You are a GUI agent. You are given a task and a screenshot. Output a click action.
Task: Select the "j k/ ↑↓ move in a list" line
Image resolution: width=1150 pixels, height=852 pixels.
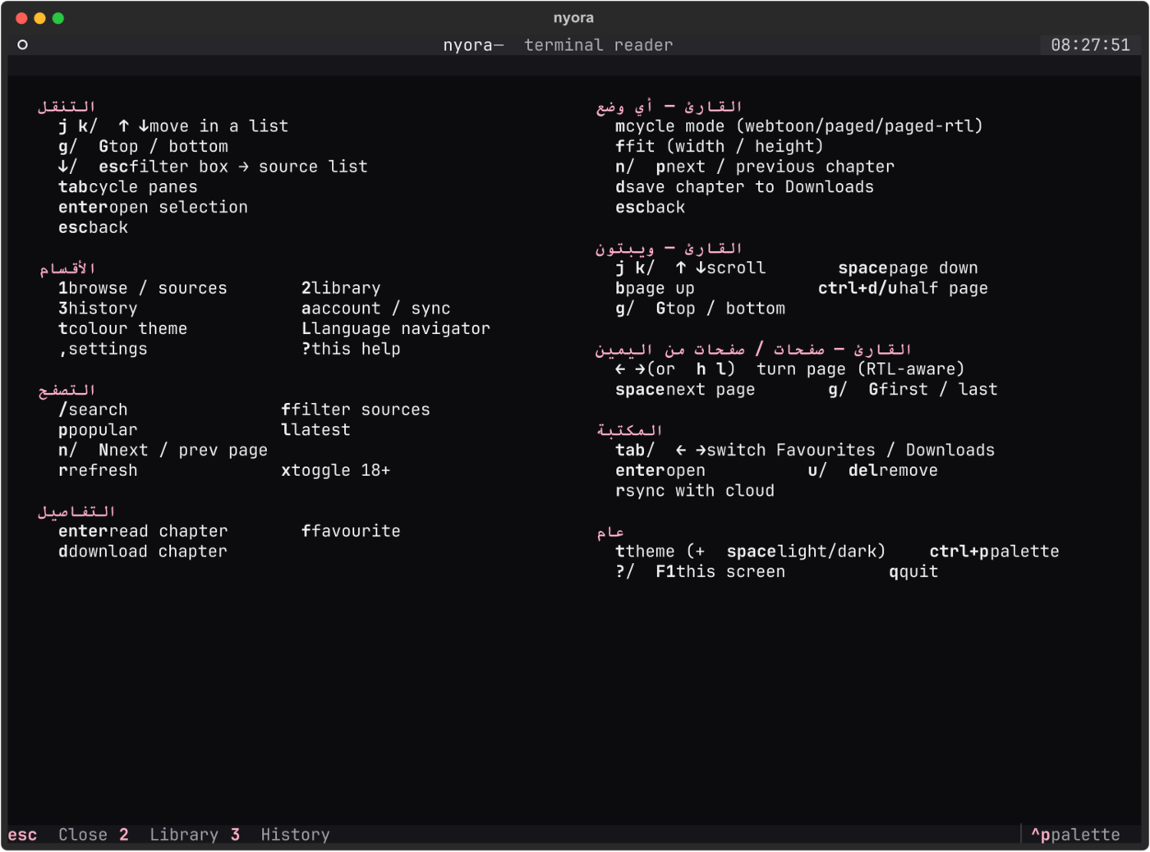[x=173, y=126]
